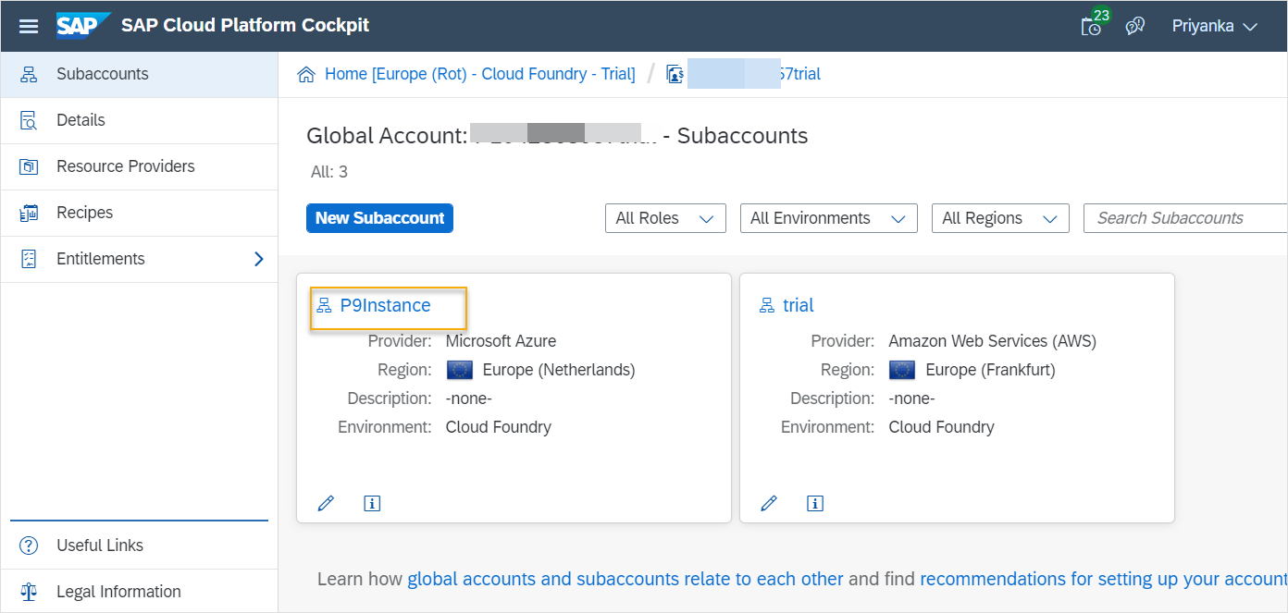This screenshot has height=613, width=1288.
Task: Expand the Priyanka user menu
Action: (1214, 26)
